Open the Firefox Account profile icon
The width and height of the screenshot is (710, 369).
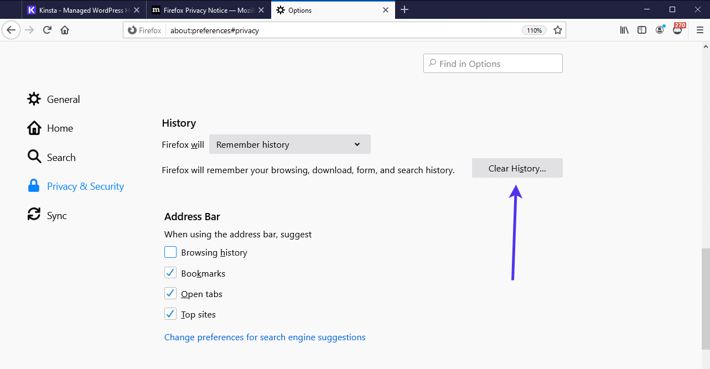(660, 30)
